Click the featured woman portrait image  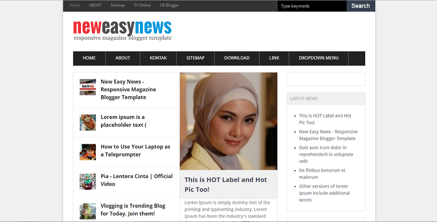pyautogui.click(x=229, y=121)
